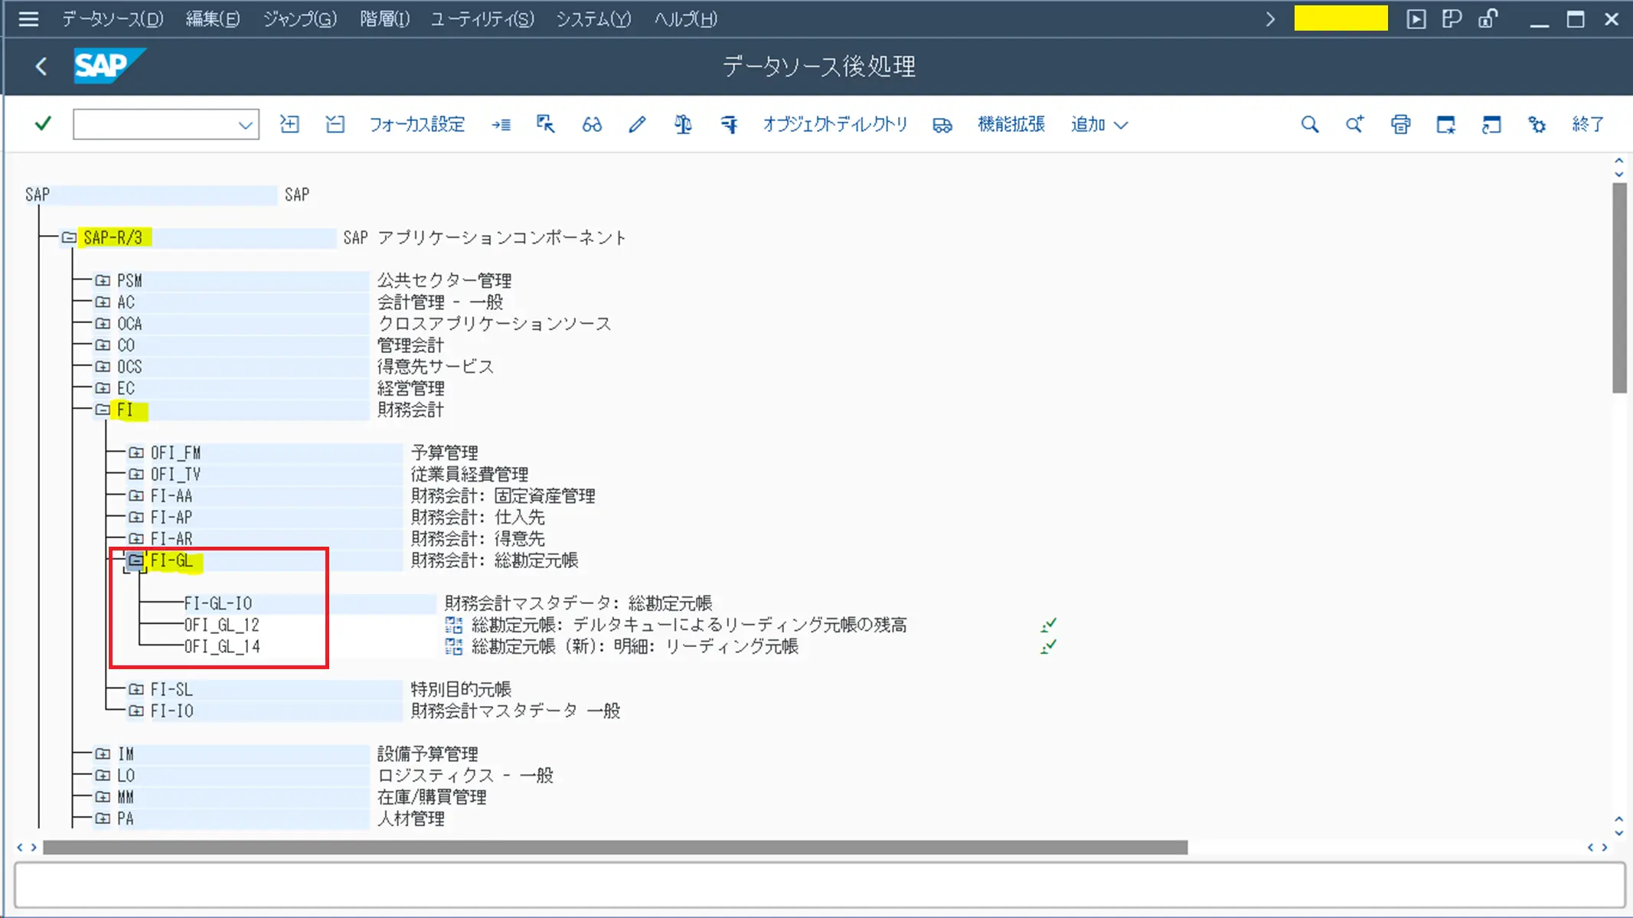Click the vertical scrollbar thumb

pos(1619,288)
